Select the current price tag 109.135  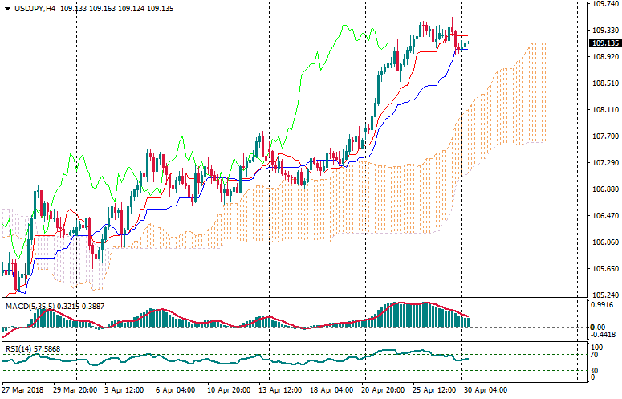click(603, 43)
